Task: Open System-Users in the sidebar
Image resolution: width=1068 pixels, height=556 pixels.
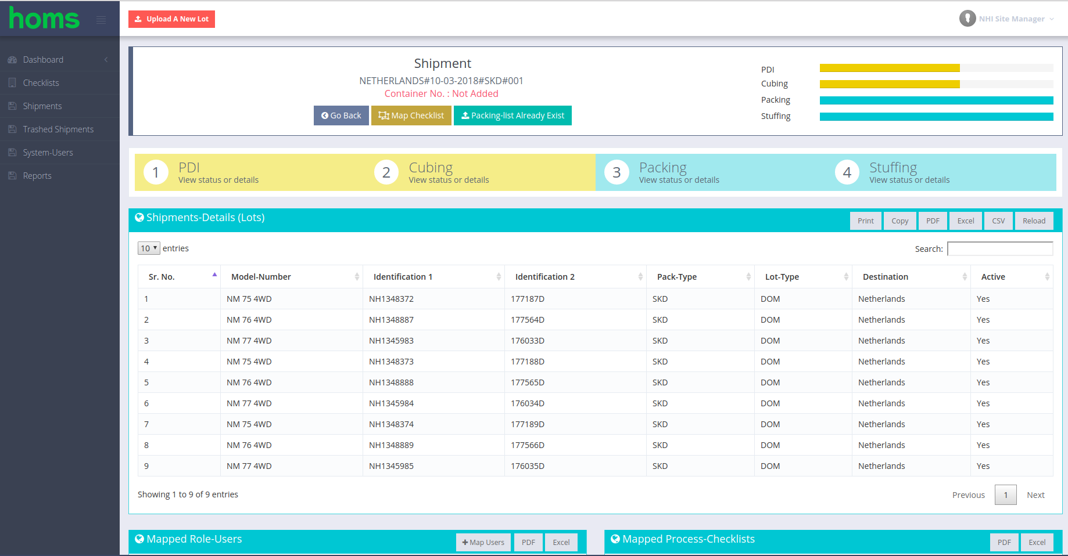Action: pyautogui.click(x=60, y=153)
